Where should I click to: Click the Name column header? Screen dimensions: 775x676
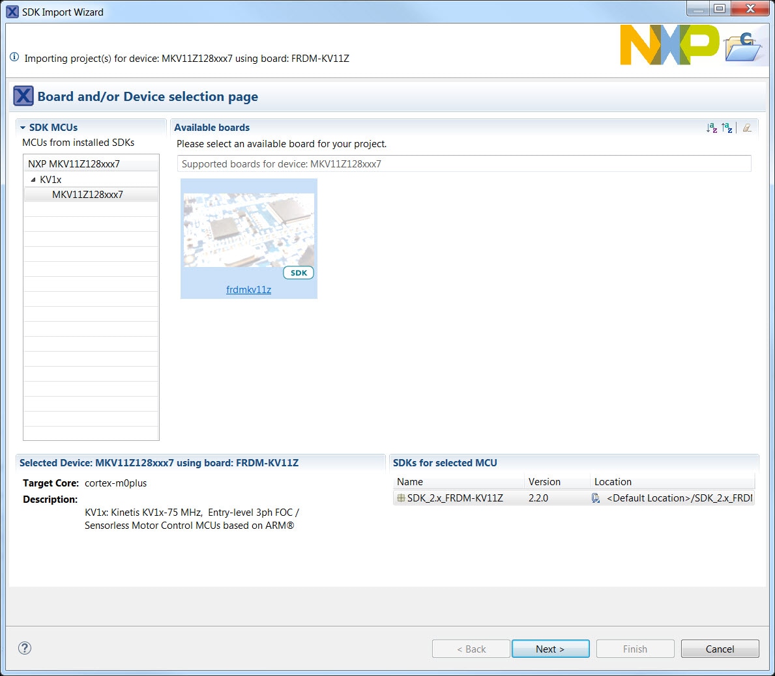pos(410,482)
